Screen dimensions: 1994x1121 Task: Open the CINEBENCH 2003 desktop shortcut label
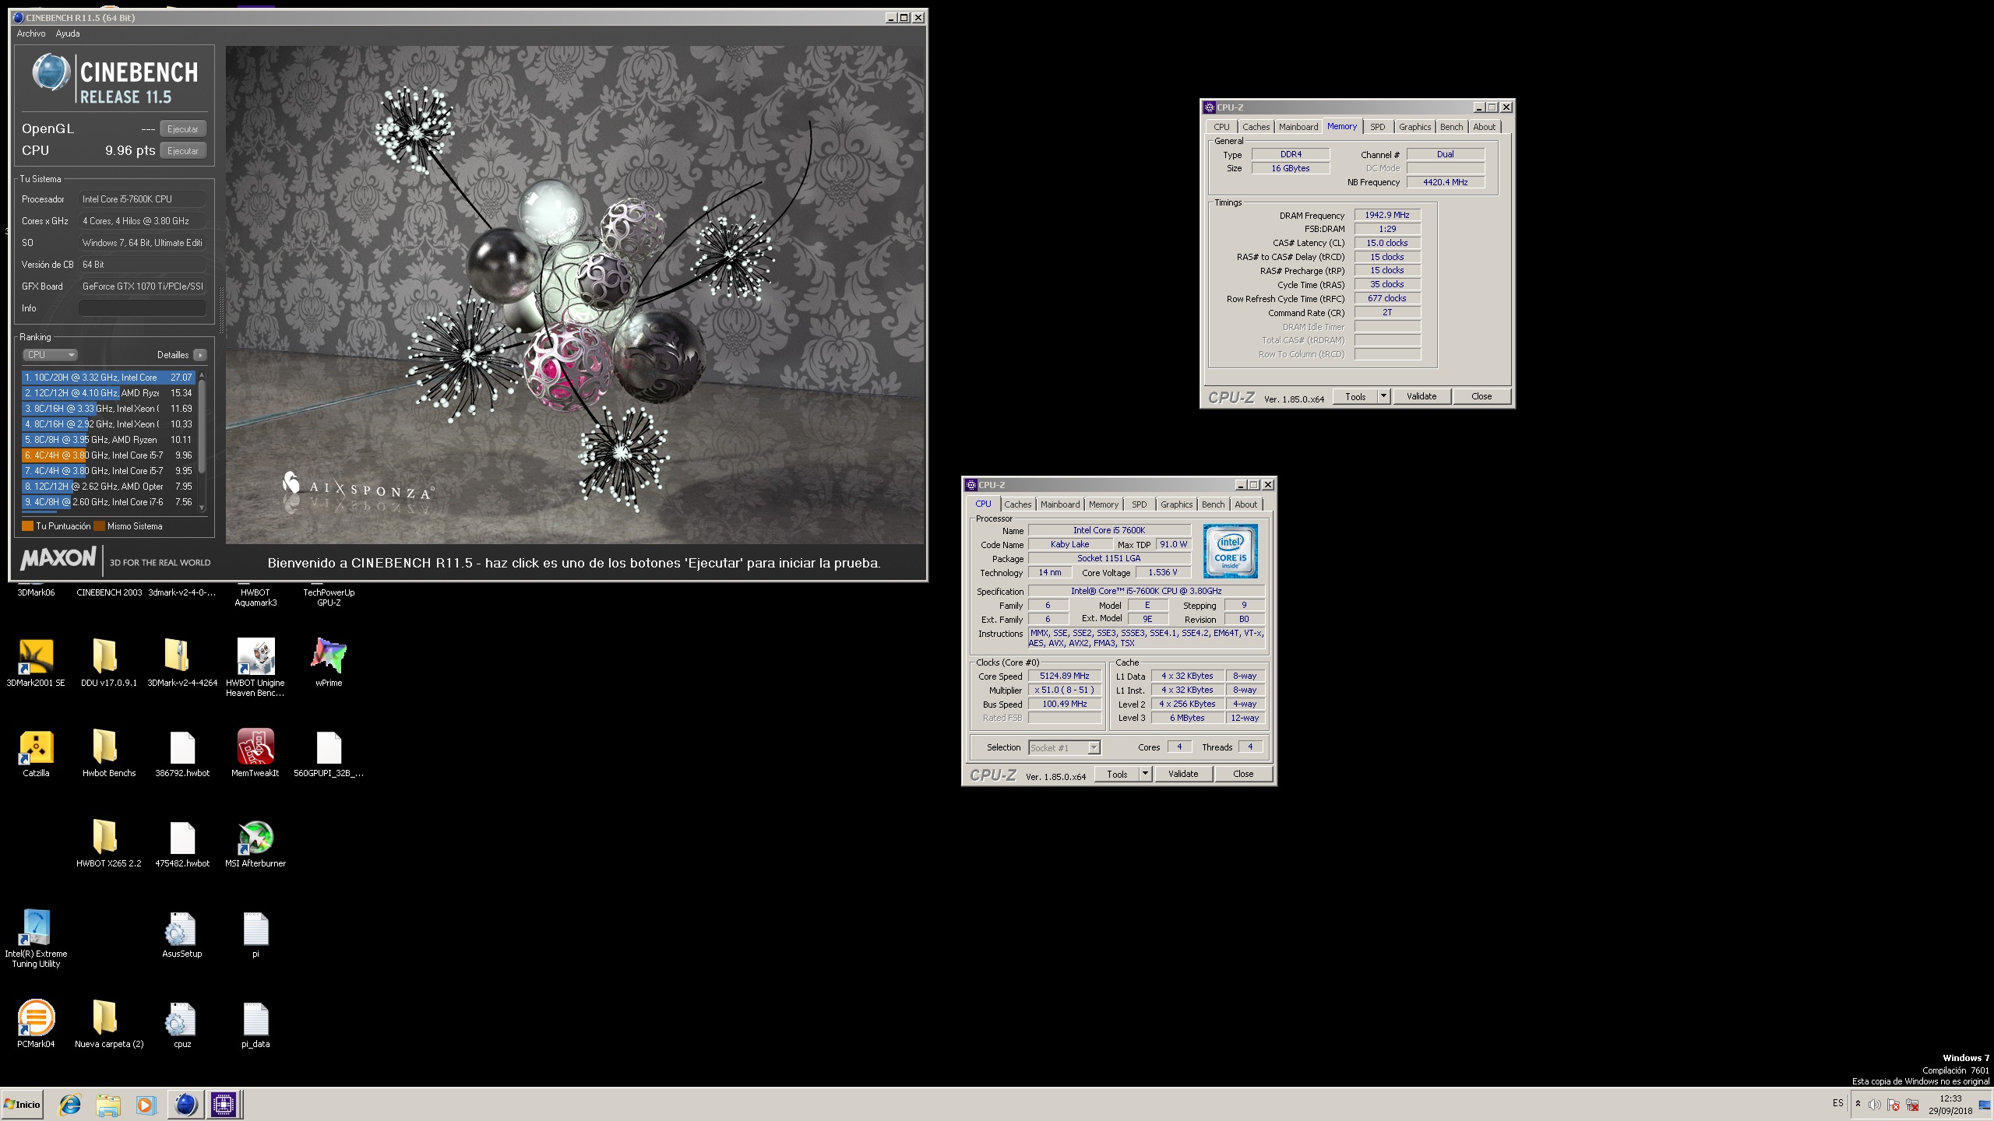tap(109, 592)
